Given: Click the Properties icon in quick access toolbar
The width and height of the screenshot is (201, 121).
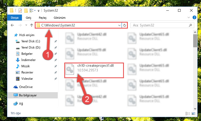Looking at the screenshot, I should pyautogui.click(x=20, y=11).
